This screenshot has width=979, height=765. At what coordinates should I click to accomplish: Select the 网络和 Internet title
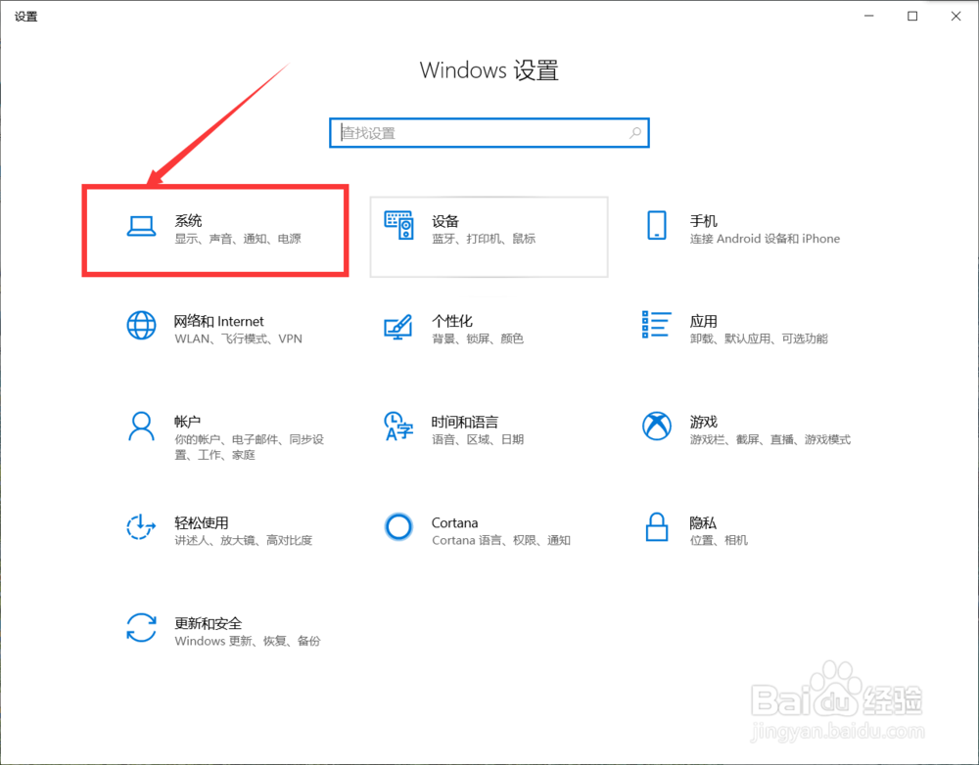pos(218,321)
